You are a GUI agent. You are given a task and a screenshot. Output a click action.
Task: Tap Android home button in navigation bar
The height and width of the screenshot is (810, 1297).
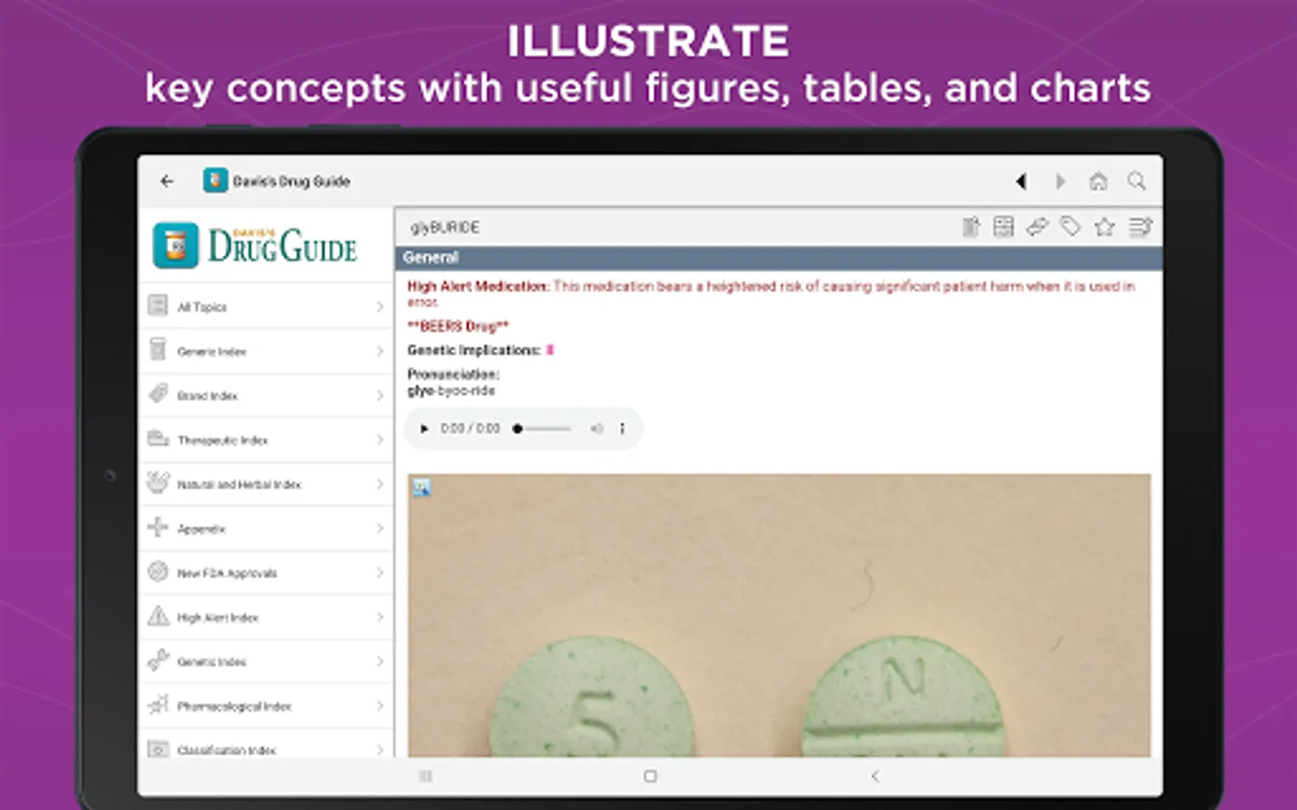point(650,776)
